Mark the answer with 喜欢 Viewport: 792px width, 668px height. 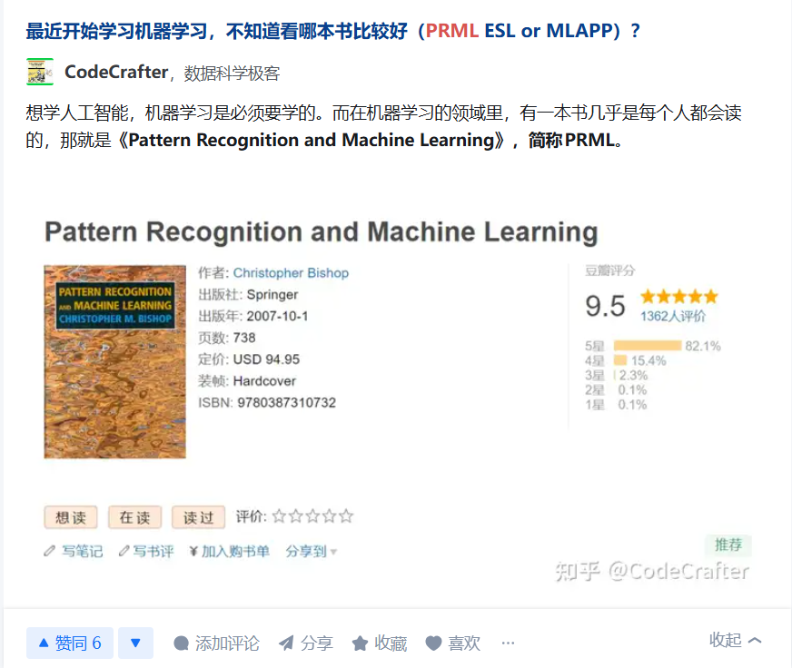tap(452, 643)
